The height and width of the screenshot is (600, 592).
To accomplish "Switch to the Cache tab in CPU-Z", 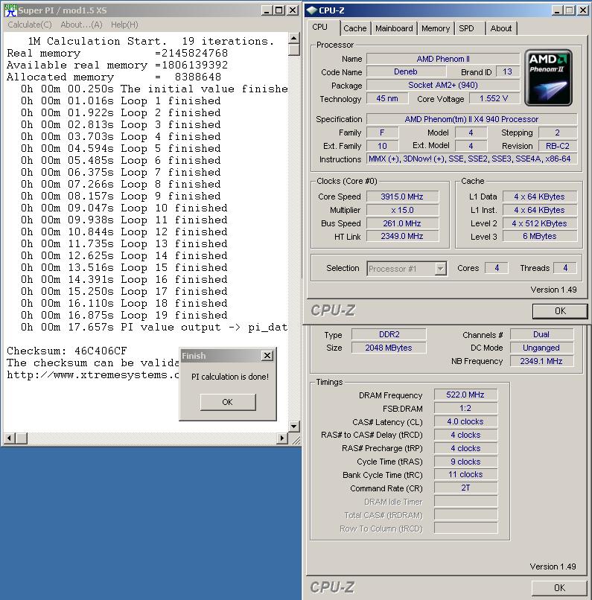I will tap(354, 28).
